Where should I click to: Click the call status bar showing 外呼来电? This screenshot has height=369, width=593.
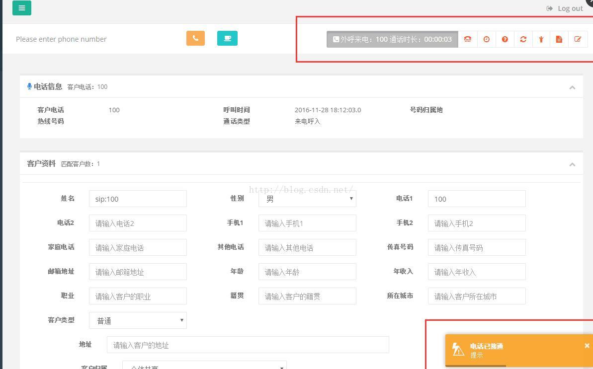tap(392, 39)
